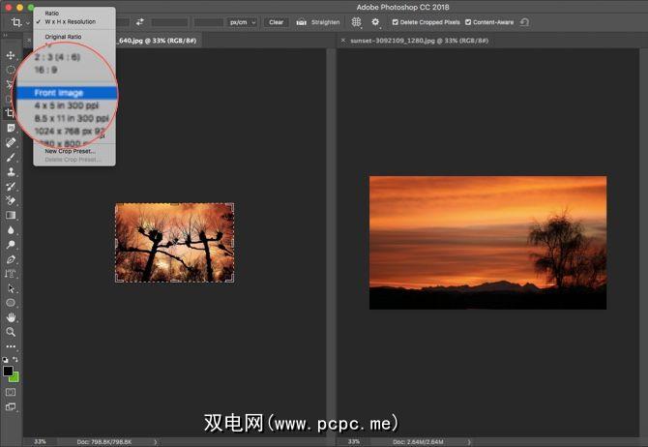Click the black foreground color swatch

(8, 371)
